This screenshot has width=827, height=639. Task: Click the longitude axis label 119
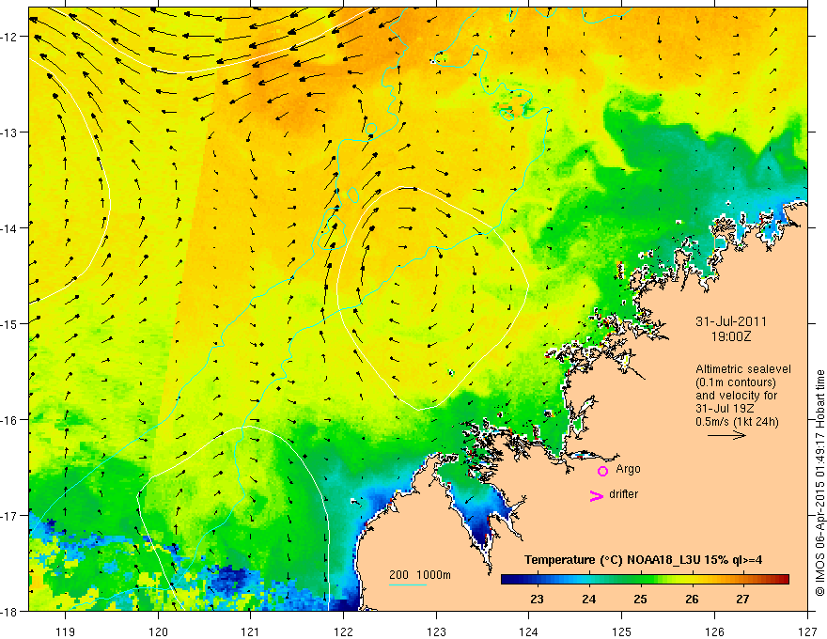[x=66, y=631]
